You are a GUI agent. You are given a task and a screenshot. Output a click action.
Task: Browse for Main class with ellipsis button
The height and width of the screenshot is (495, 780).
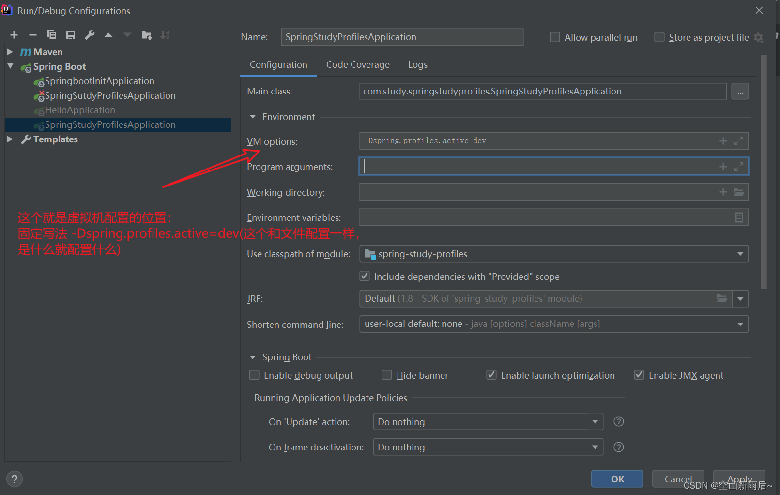tap(740, 91)
